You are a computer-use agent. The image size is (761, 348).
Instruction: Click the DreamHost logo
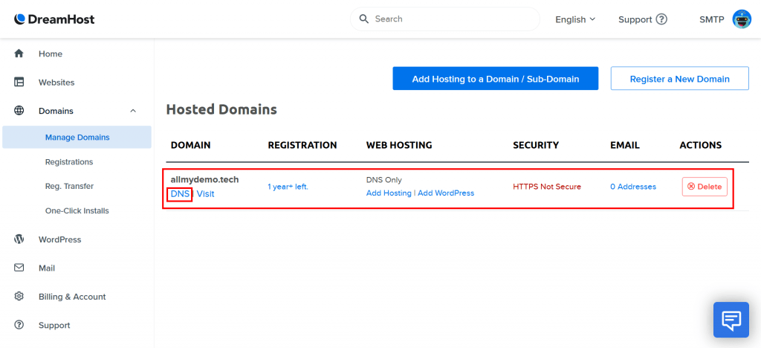click(54, 19)
